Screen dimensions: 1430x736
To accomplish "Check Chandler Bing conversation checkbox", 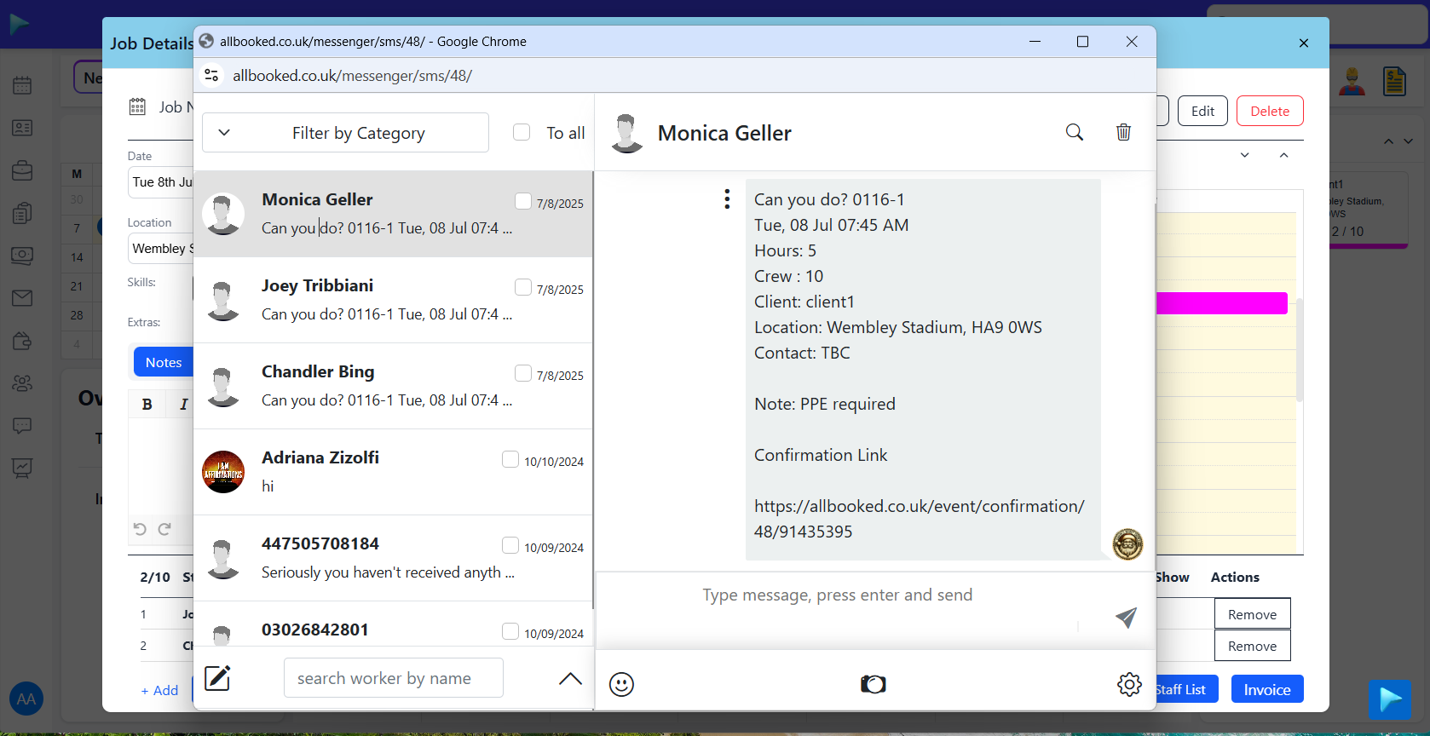I will (523, 373).
